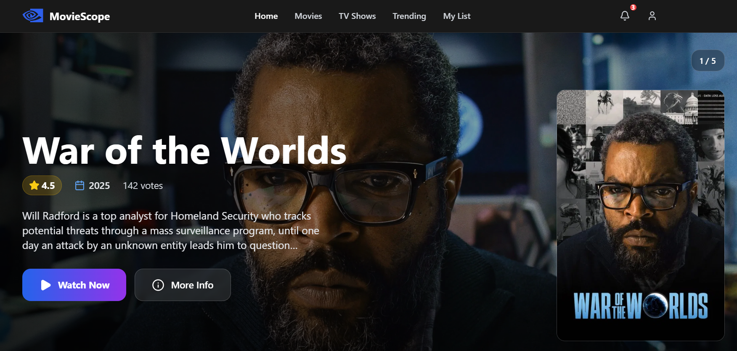Click the MovieScope brand name
The width and height of the screenshot is (737, 351).
coord(80,16)
